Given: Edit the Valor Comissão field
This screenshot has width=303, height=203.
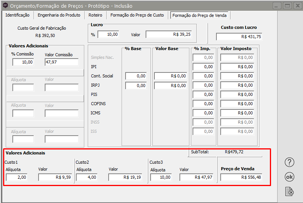Looking at the screenshot, I should point(62,62).
